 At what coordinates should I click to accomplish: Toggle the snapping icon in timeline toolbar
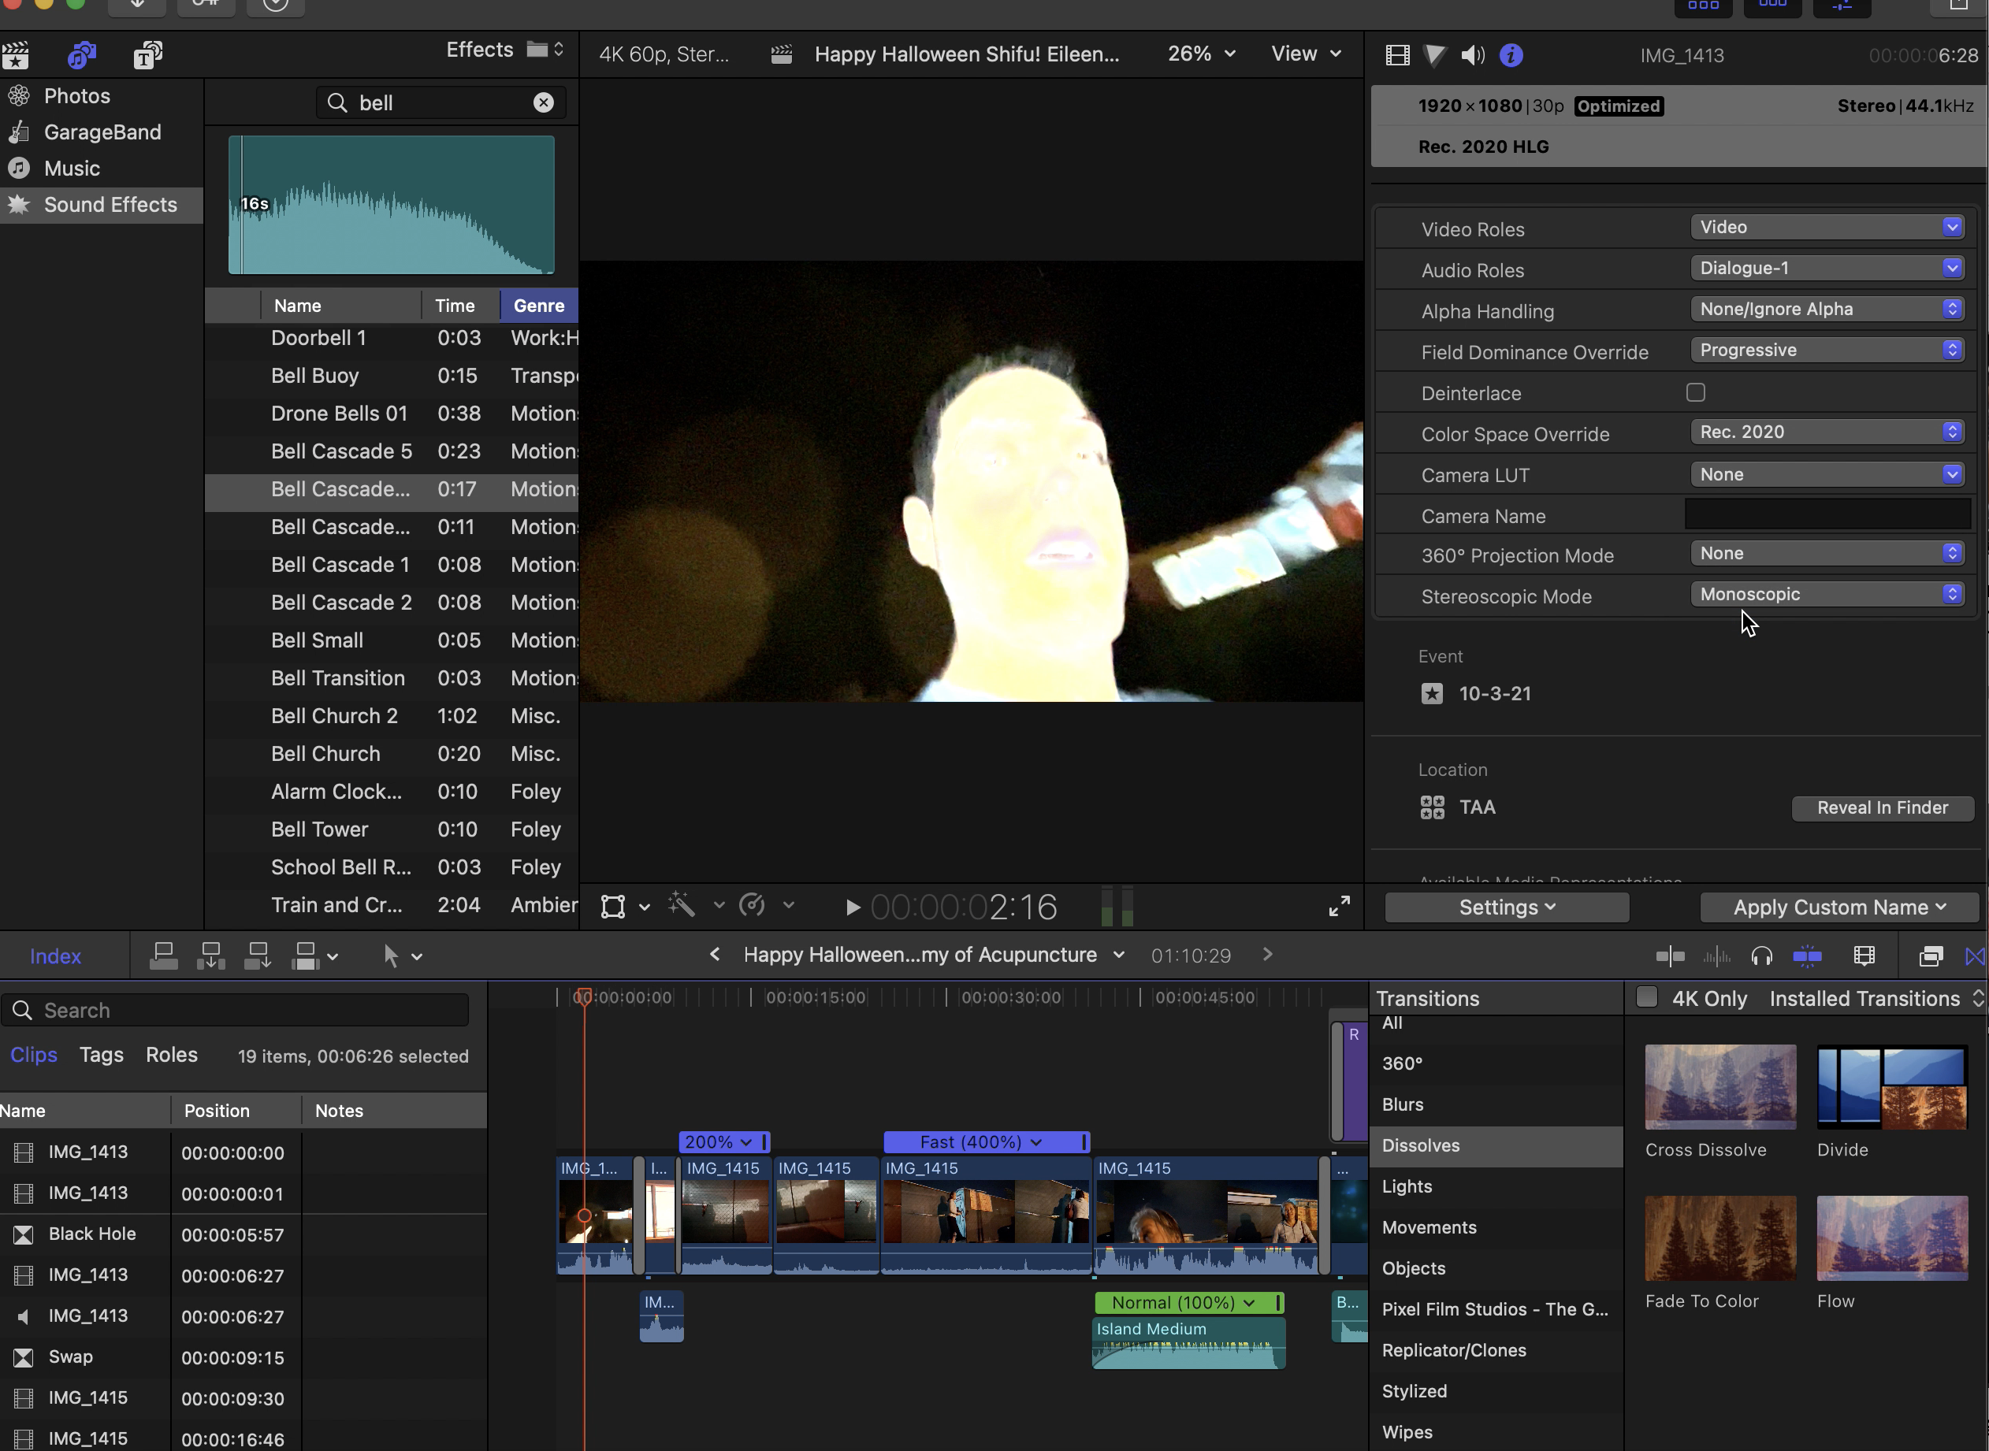1807,956
